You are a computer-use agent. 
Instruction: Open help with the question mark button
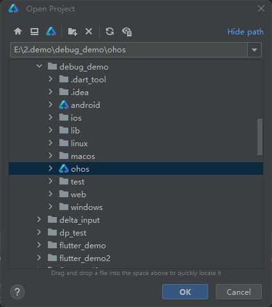(17, 292)
